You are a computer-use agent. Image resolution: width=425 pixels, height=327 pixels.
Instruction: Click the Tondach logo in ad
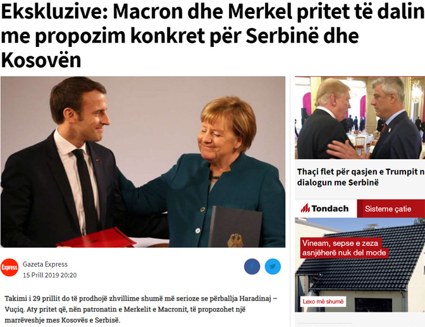coord(324,208)
